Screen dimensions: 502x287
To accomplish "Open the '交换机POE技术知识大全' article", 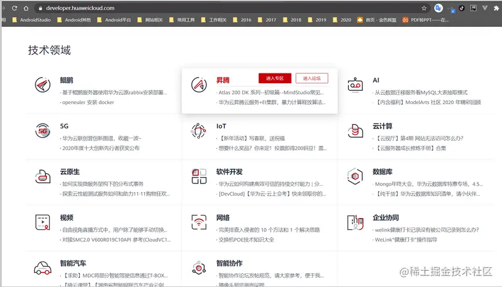I will [246, 240].
